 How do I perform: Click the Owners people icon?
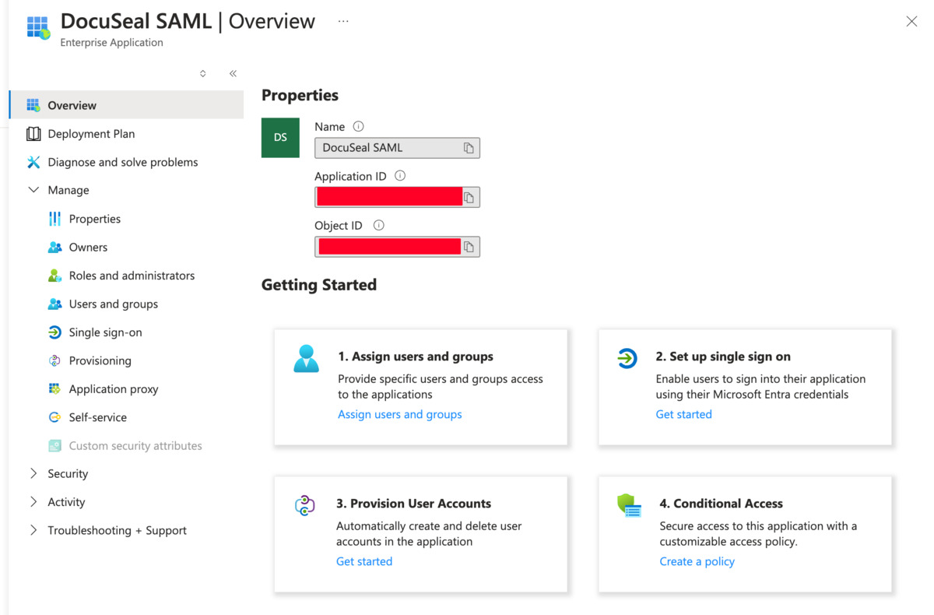point(54,247)
